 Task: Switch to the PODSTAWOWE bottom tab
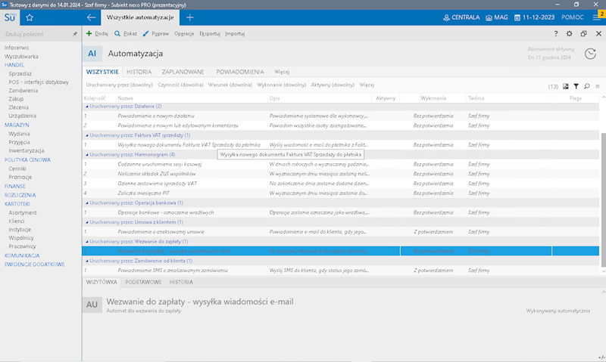pyautogui.click(x=143, y=282)
